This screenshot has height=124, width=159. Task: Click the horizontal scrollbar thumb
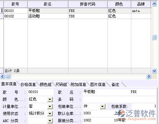tap(8, 77)
